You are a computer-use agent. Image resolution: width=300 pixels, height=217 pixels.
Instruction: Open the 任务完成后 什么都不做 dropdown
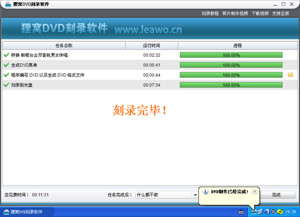[x=166, y=195]
